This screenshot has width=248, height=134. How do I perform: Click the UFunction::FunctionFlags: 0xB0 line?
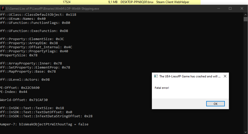pyautogui.click(x=35, y=23)
